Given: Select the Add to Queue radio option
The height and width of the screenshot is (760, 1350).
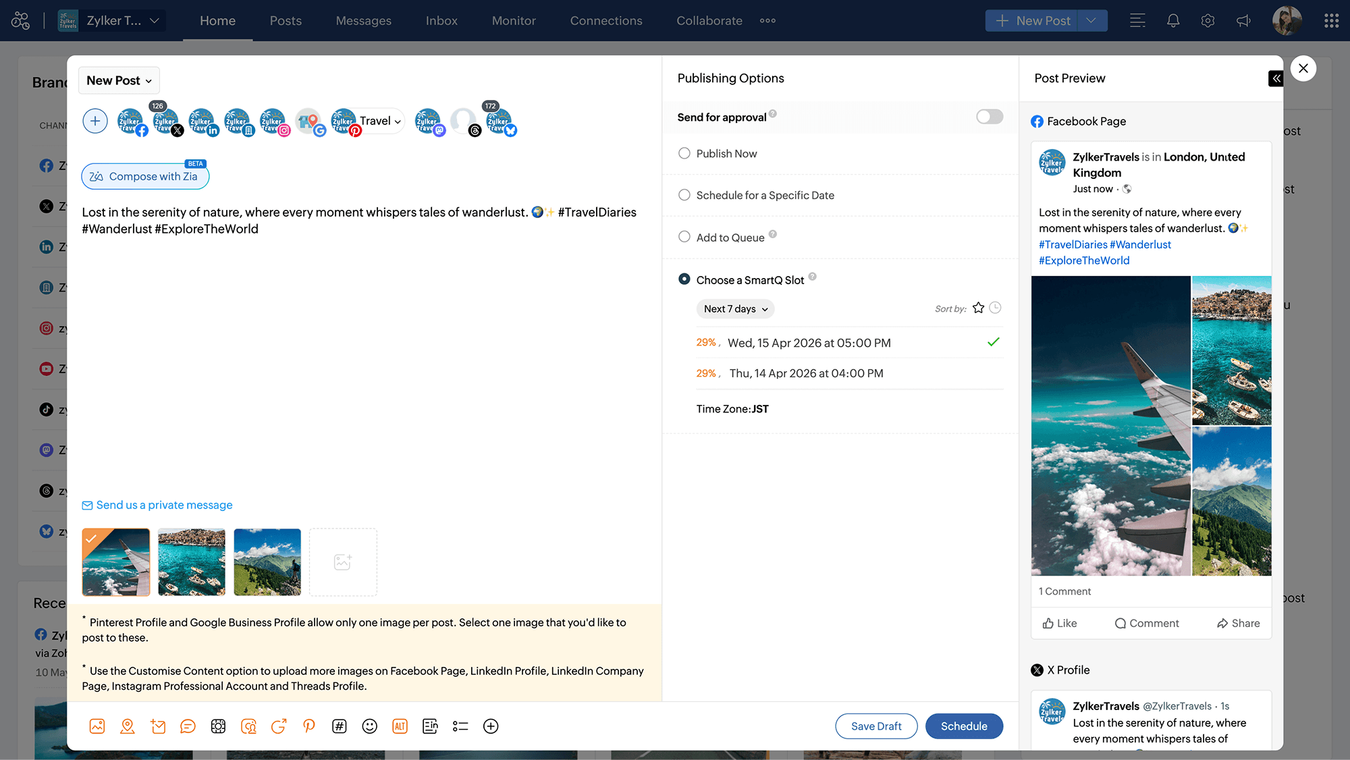Looking at the screenshot, I should click(684, 237).
